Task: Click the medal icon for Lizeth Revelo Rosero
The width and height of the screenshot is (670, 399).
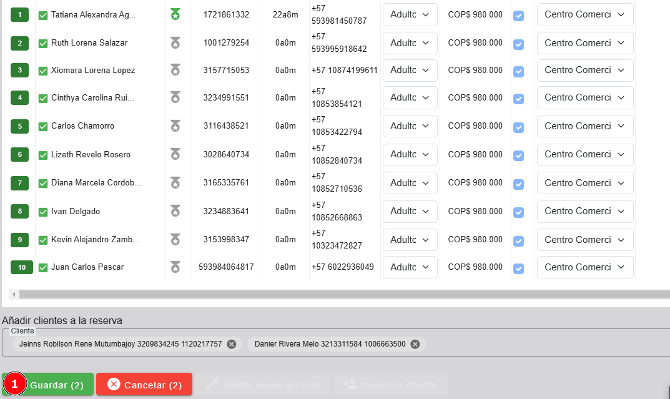Action: click(x=175, y=154)
